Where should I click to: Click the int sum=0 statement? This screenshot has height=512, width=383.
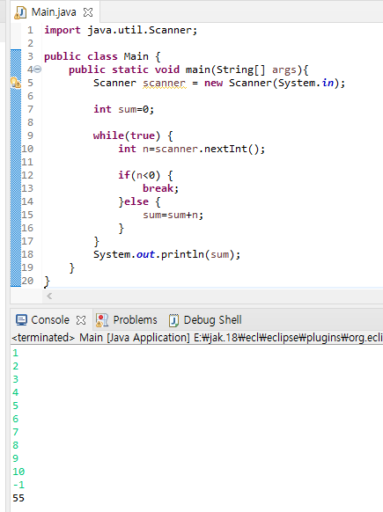click(x=123, y=109)
